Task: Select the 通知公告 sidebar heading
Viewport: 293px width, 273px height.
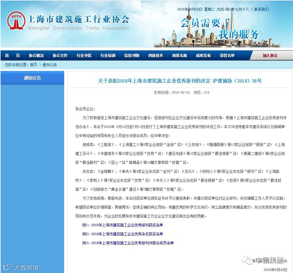Action: 32,78
